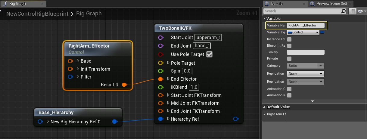
Task: Click the Spin 0.0 value field
Action: coord(187,71)
